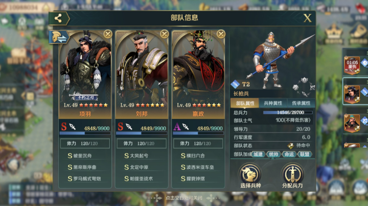The image size is (368, 206).
Task: Close the 部队信息 panel
Action: point(308,18)
